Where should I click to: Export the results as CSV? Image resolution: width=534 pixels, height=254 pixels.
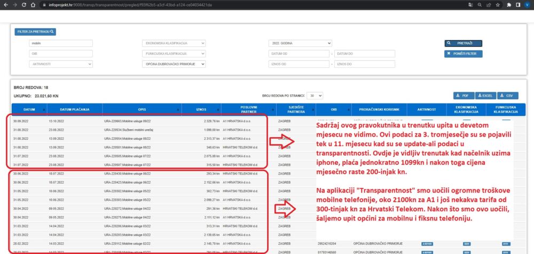506,95
